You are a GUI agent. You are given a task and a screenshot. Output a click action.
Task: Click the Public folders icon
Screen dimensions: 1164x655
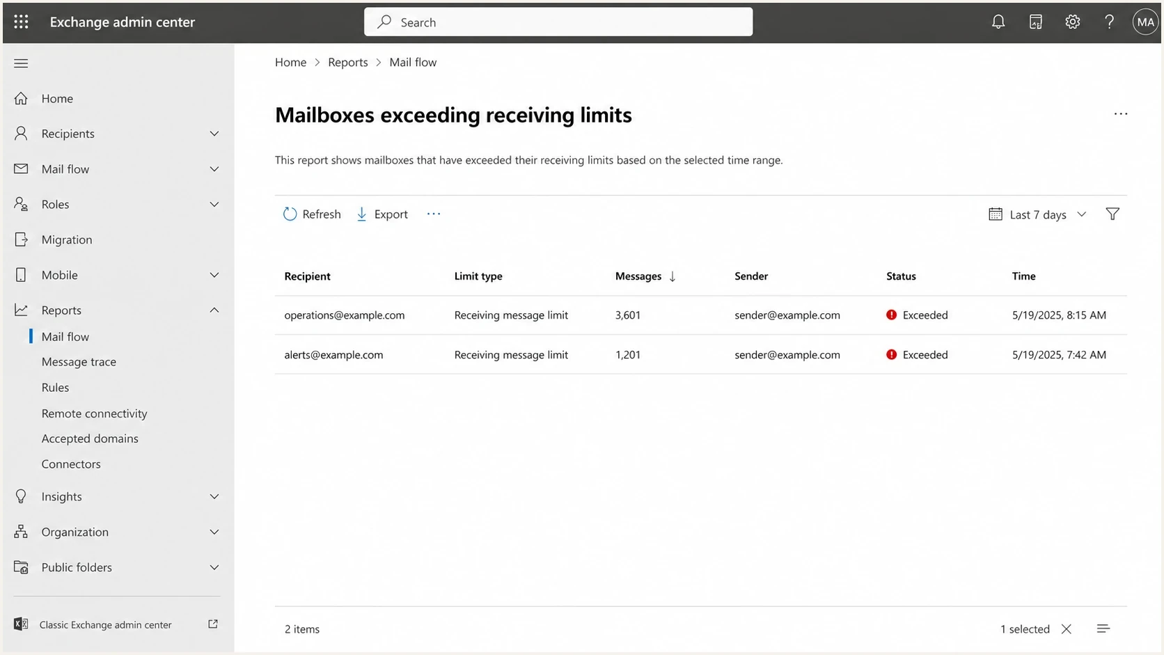coord(21,567)
